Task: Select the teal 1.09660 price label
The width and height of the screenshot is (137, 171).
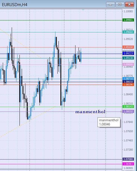Action: 128,32
